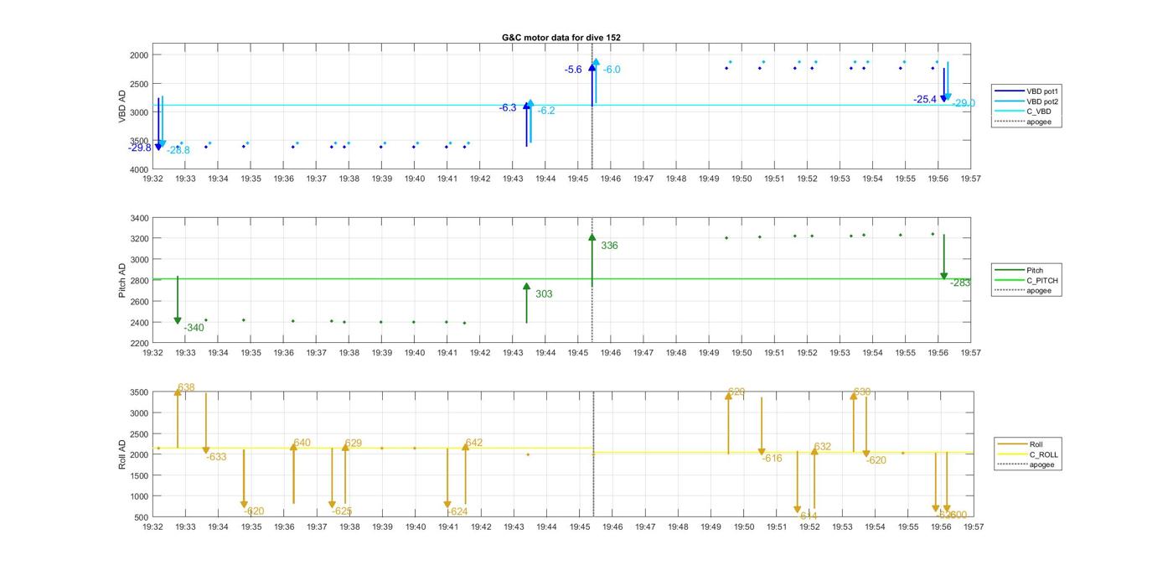The width and height of the screenshot is (1173, 581).
Task: Click the '-28.8' VBD data label
Action: pos(178,150)
